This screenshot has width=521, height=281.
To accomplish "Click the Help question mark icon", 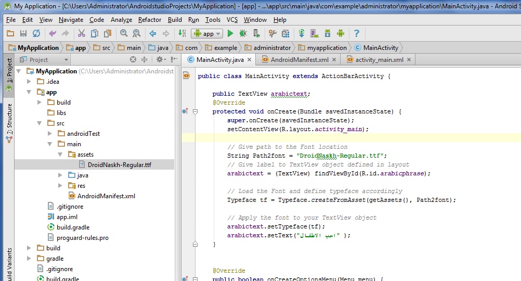I will pyautogui.click(x=356, y=33).
